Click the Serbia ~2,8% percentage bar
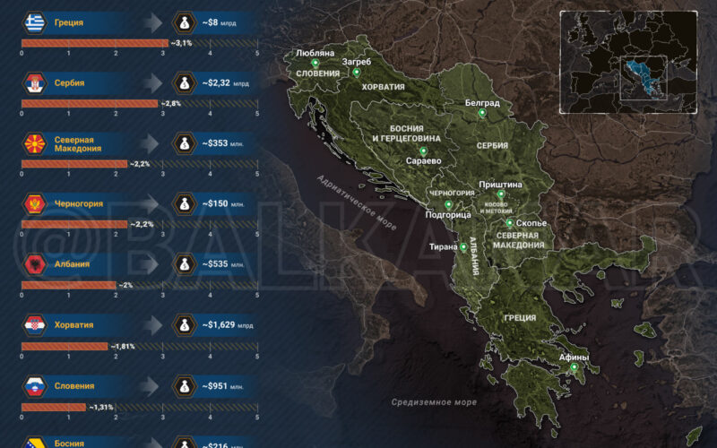 pyautogui.click(x=90, y=104)
